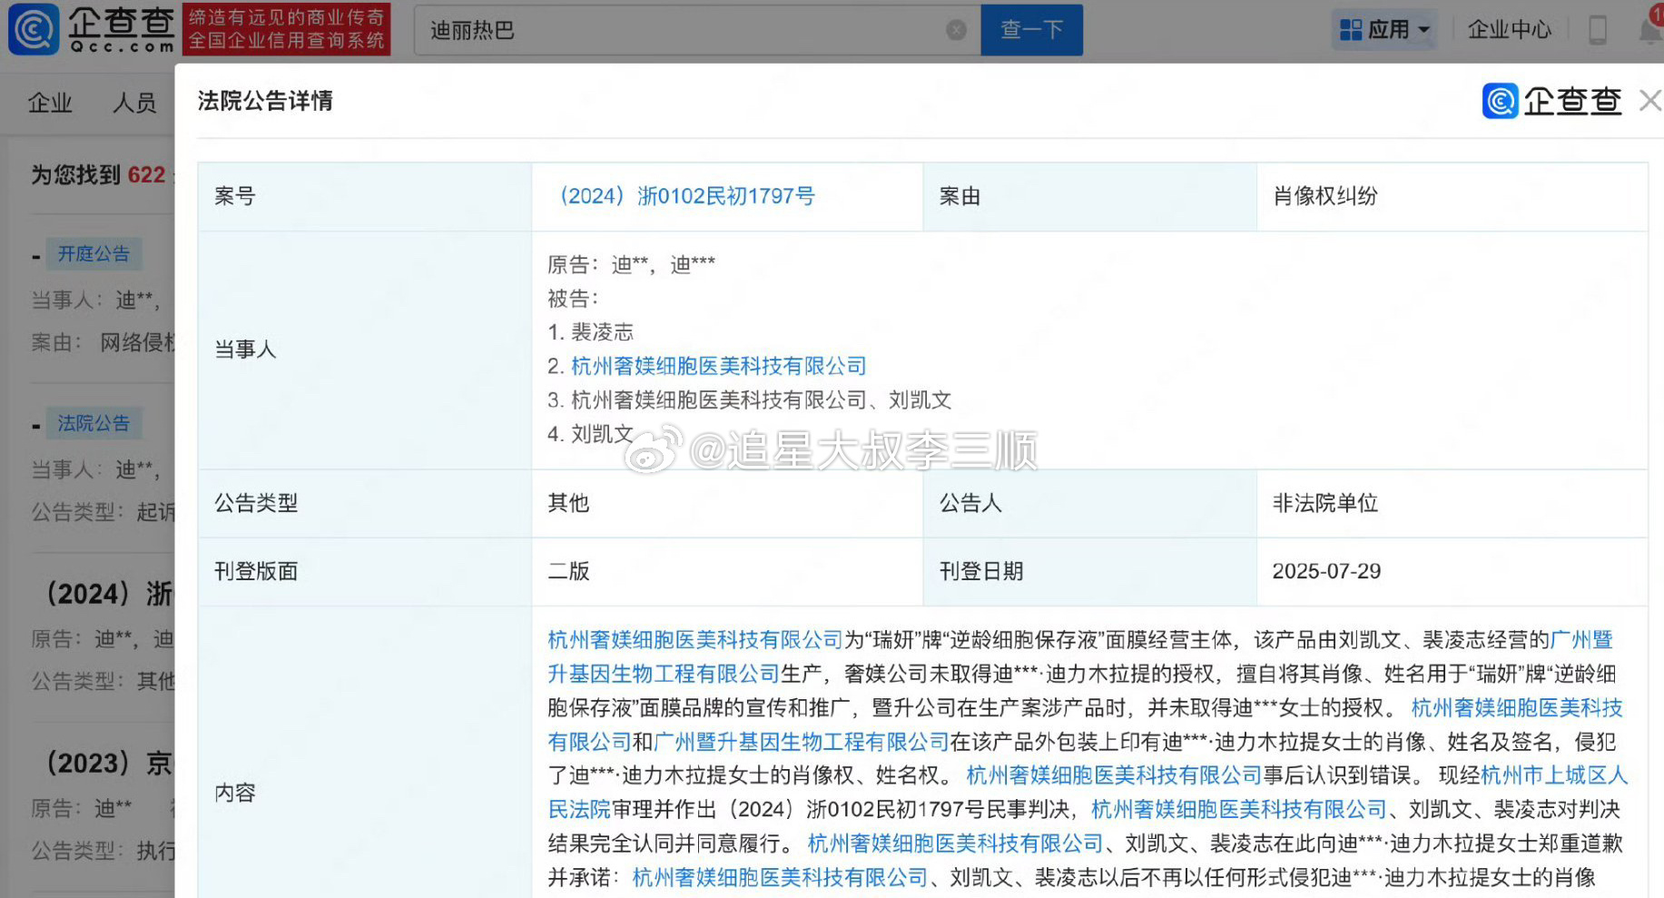This screenshot has width=1664, height=898.
Task: Click 广州暨升基因生物工程有限公司 link in content
Action: tap(801, 742)
